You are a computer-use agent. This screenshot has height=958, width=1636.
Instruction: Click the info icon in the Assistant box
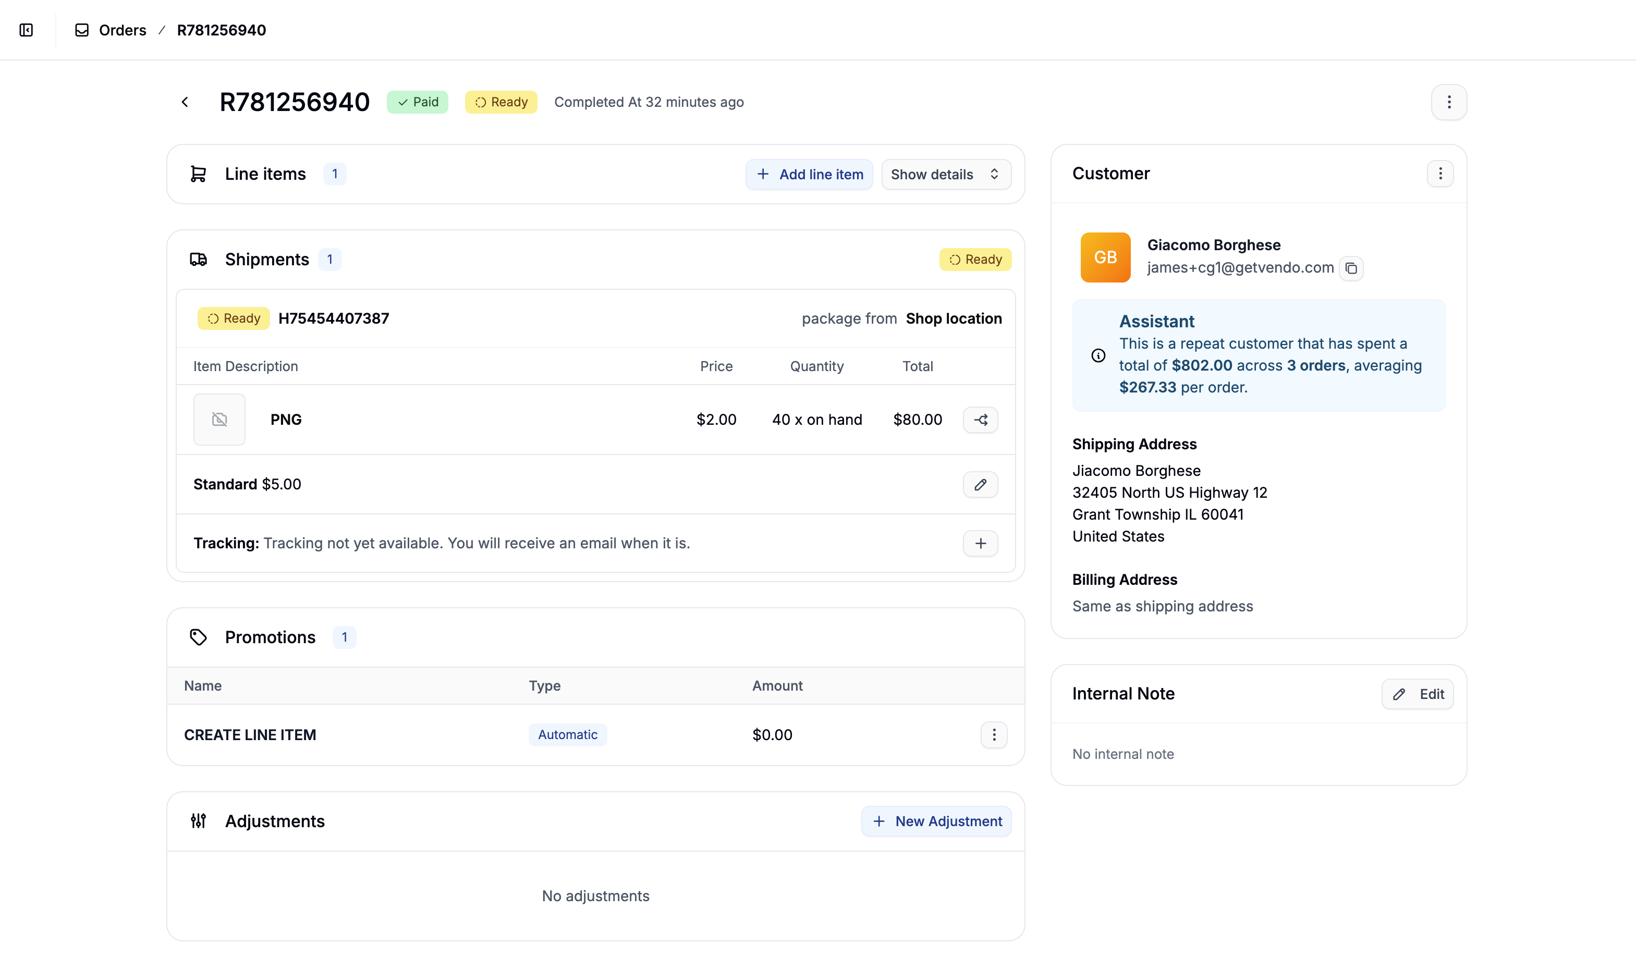tap(1098, 355)
